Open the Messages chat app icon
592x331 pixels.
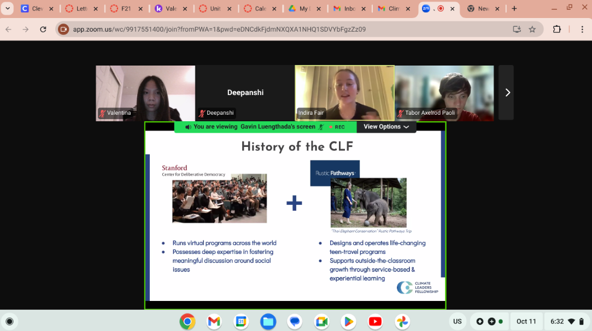295,322
